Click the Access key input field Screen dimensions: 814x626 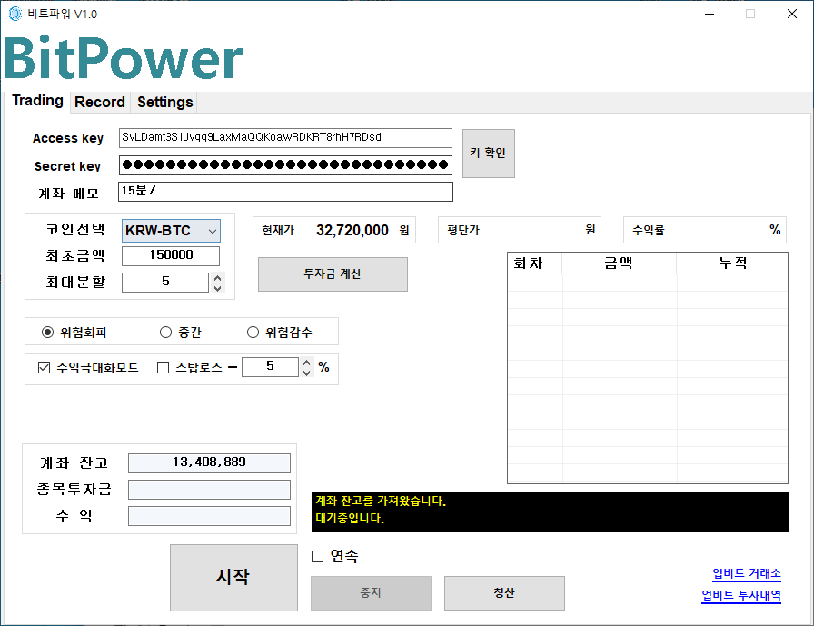click(285, 137)
